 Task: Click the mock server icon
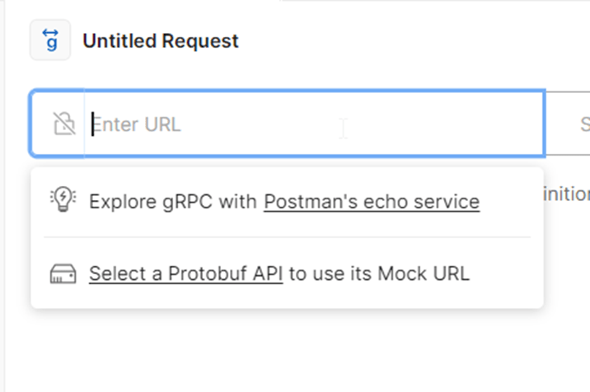63,273
